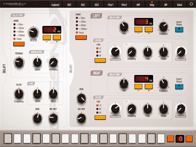Click Delay1 orange range selector button
The image size is (196, 147).
point(19,44)
